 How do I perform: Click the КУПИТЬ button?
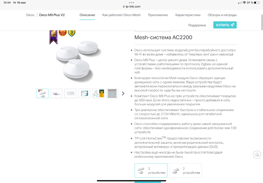pos(225,25)
